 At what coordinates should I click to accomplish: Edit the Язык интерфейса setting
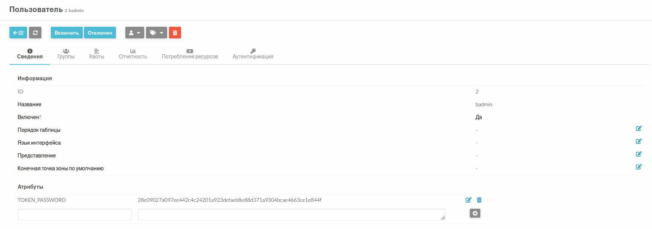(x=639, y=141)
